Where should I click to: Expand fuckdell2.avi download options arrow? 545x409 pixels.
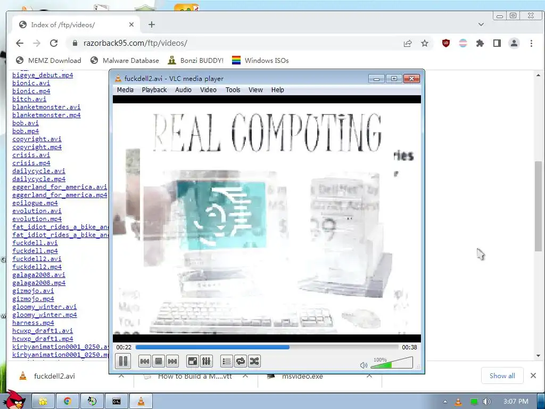click(x=121, y=376)
